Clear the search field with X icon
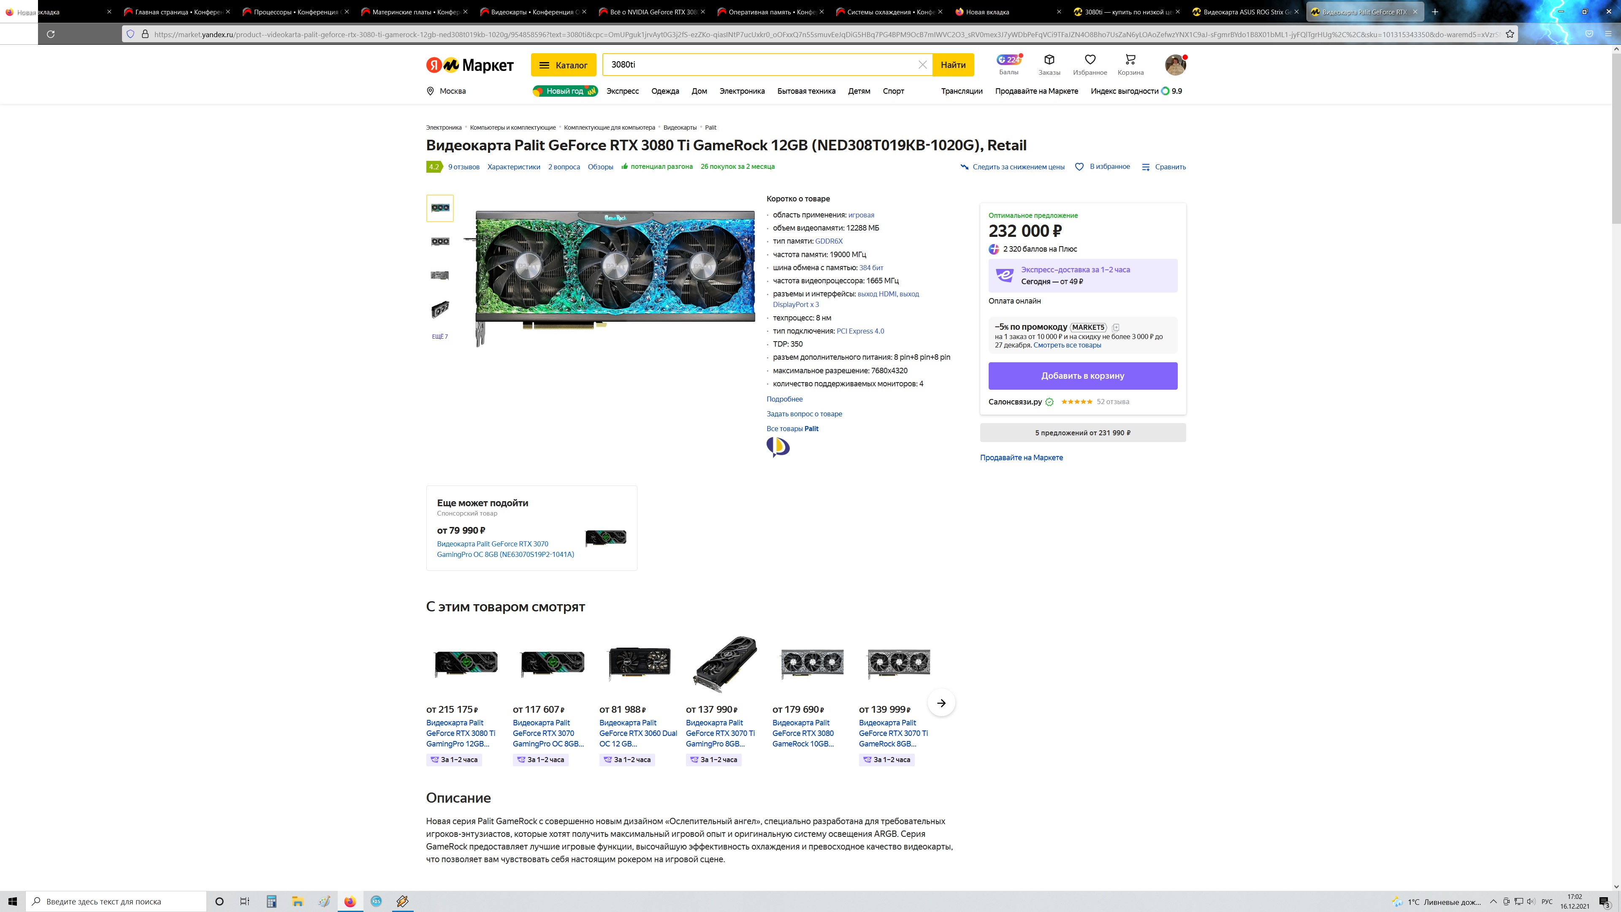The height and width of the screenshot is (912, 1621). [x=922, y=65]
